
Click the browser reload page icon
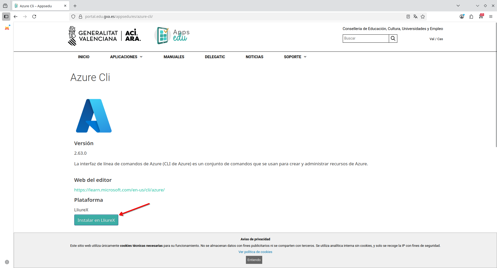[34, 17]
